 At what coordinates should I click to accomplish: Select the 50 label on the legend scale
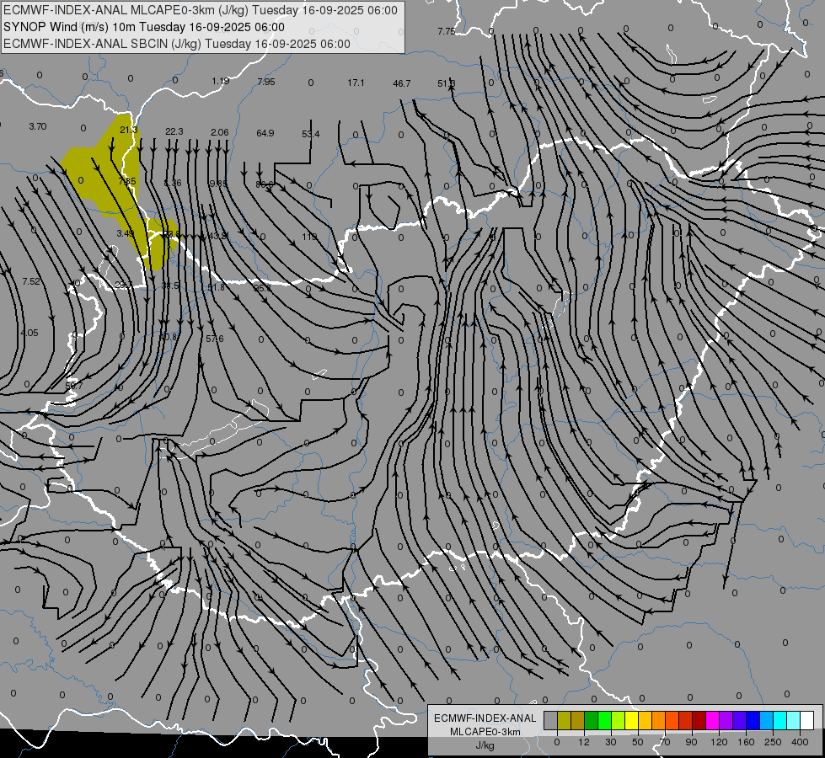(x=638, y=742)
